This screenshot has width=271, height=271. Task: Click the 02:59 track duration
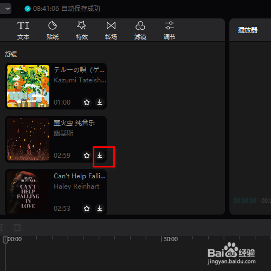point(62,156)
